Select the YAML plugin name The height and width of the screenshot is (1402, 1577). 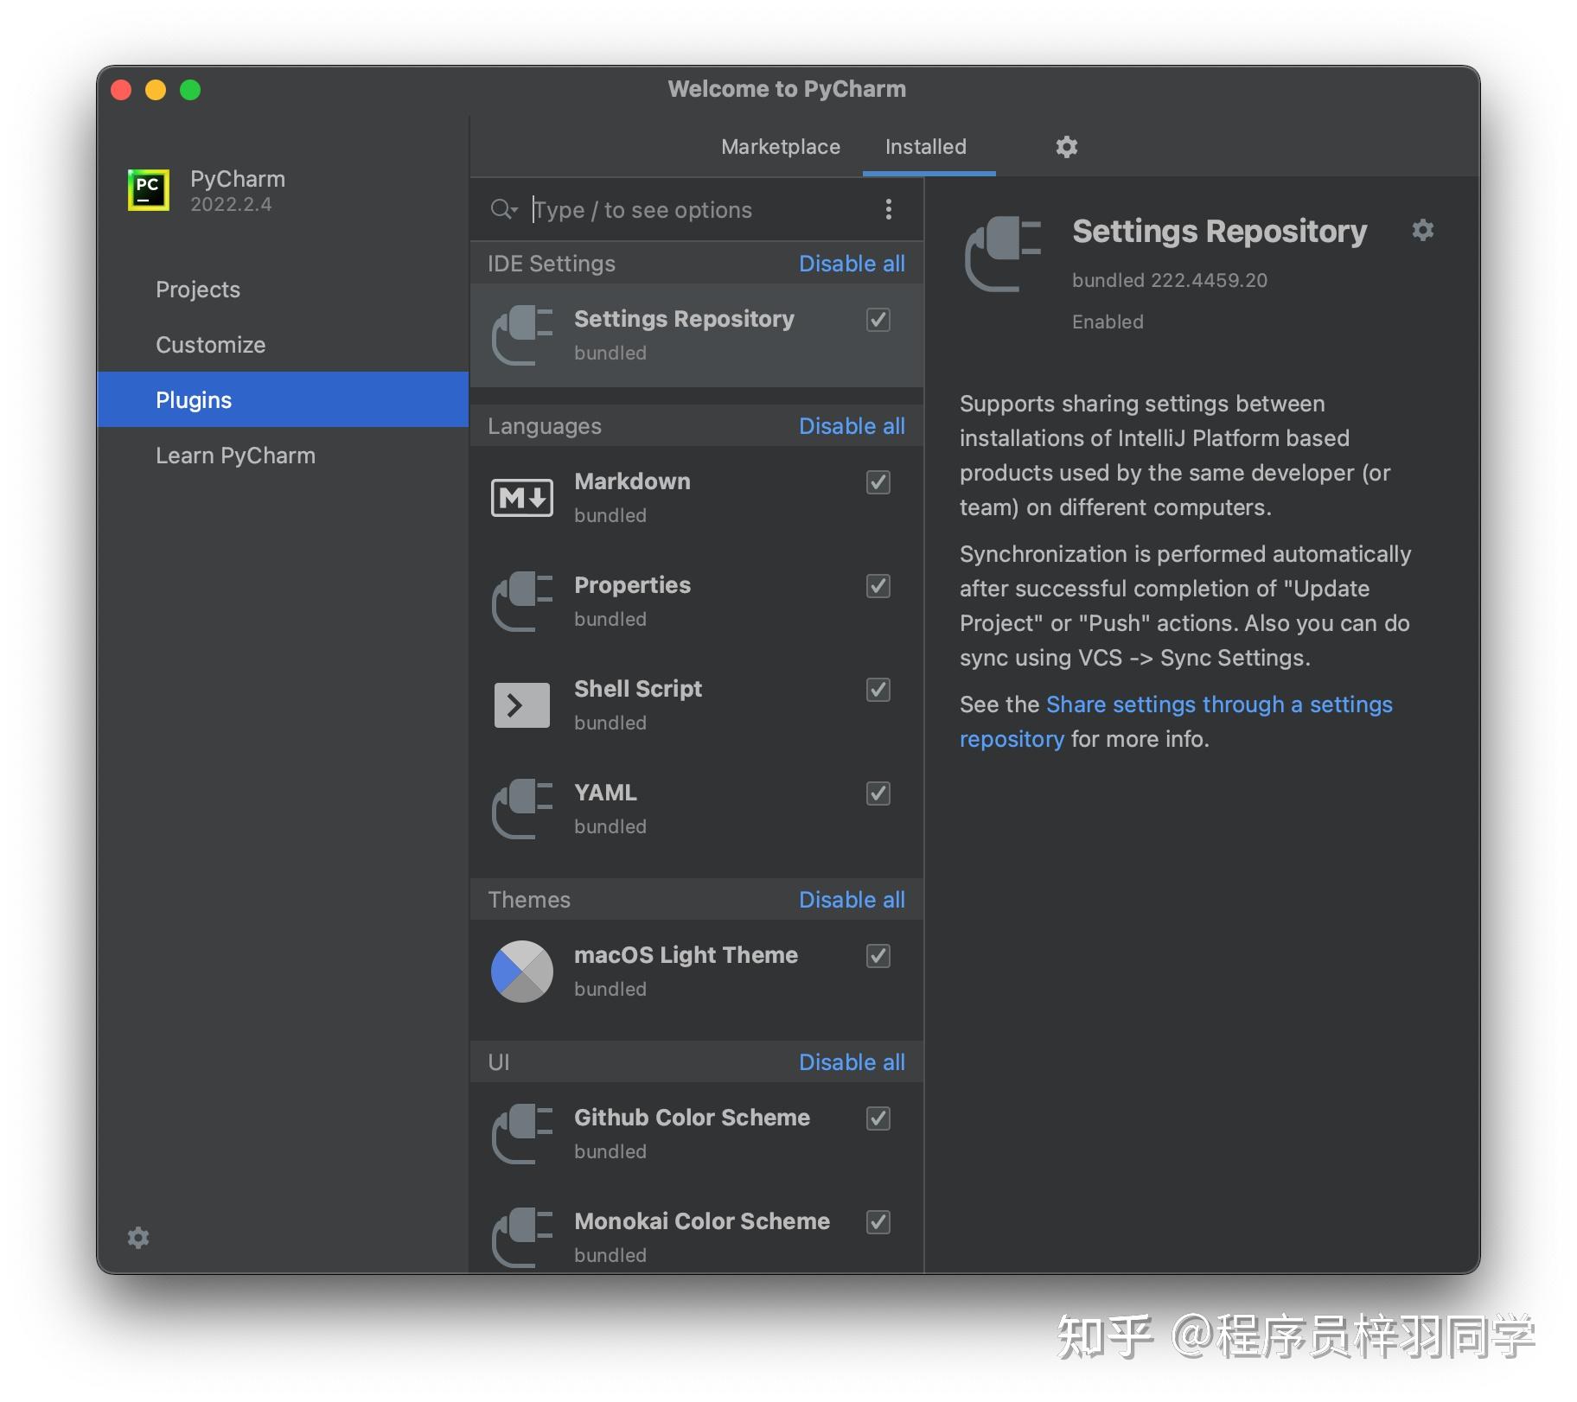pos(605,793)
